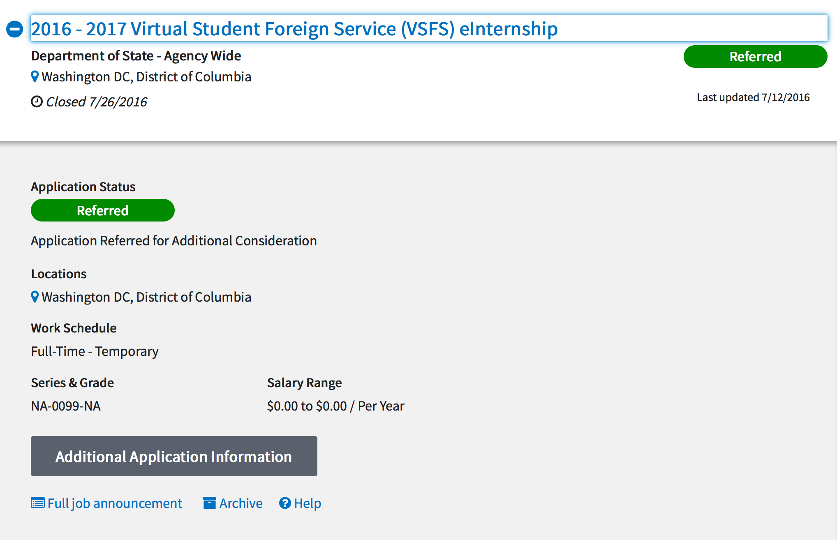Click the map pin icon under Department of State
This screenshot has width=837, height=540.
[35, 76]
